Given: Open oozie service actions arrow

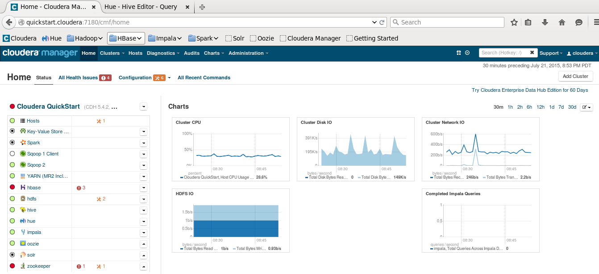Looking at the screenshot, I should pos(143,244).
